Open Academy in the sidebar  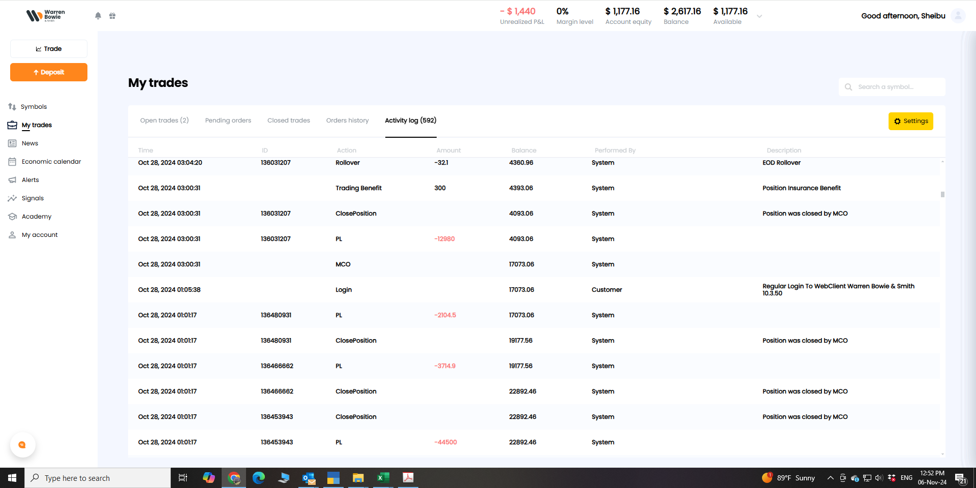coord(36,217)
